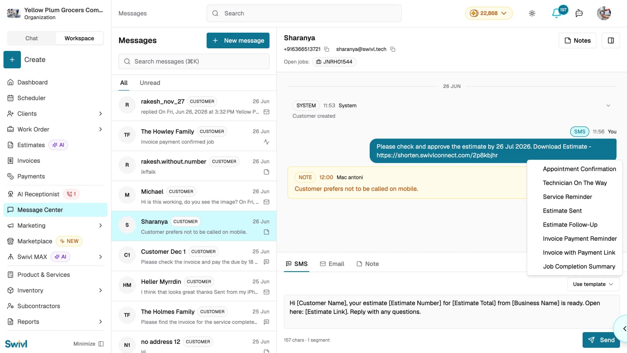627x353 pixels.
Task: Click activity icon in Howley Family row
Action: 266,142
